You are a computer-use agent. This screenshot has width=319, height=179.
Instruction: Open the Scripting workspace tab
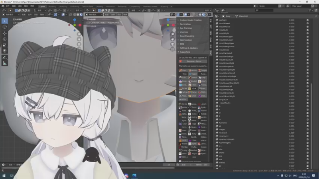click(x=164, y=6)
